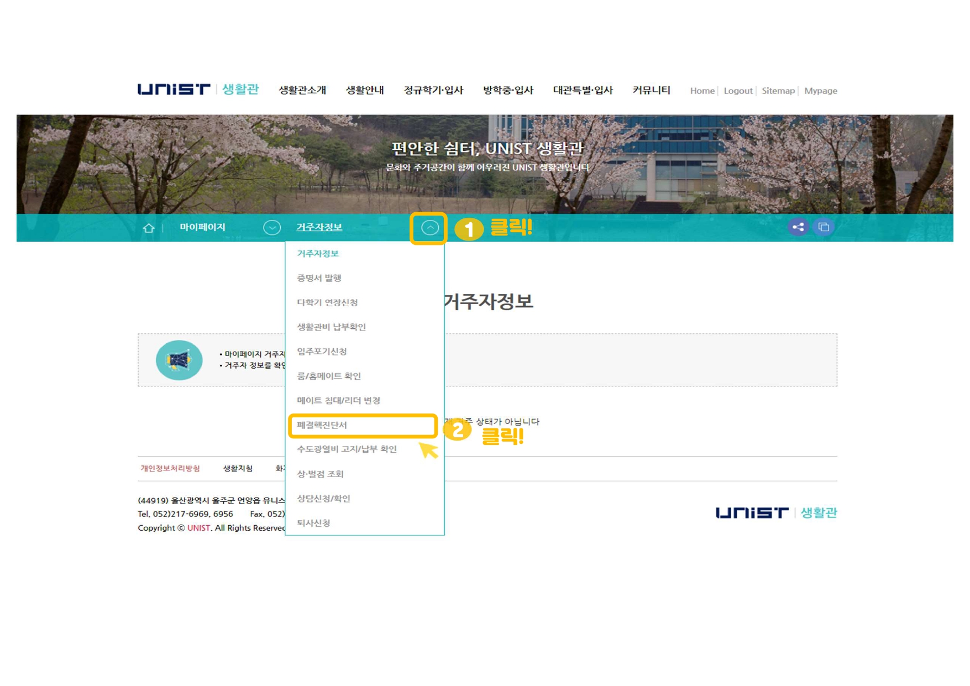Click the UNIST 생활관 footer logo
This screenshot has width=970, height=686.
776,513
